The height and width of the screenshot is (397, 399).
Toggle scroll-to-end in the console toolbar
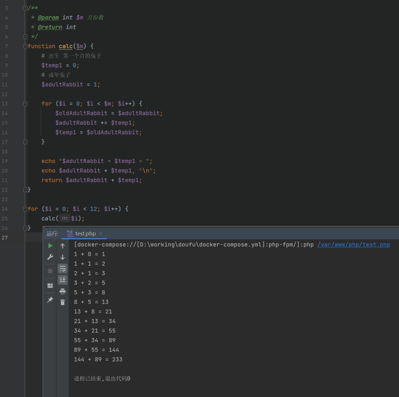62,280
